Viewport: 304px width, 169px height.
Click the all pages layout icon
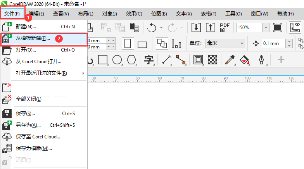[162, 43]
